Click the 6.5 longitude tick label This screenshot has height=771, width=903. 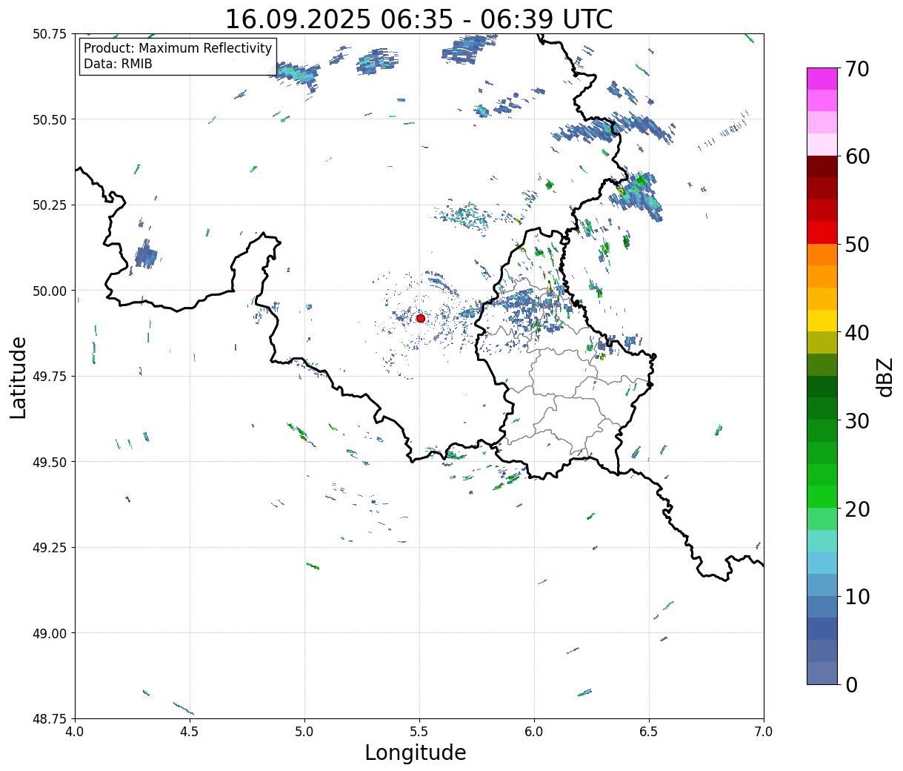649,732
